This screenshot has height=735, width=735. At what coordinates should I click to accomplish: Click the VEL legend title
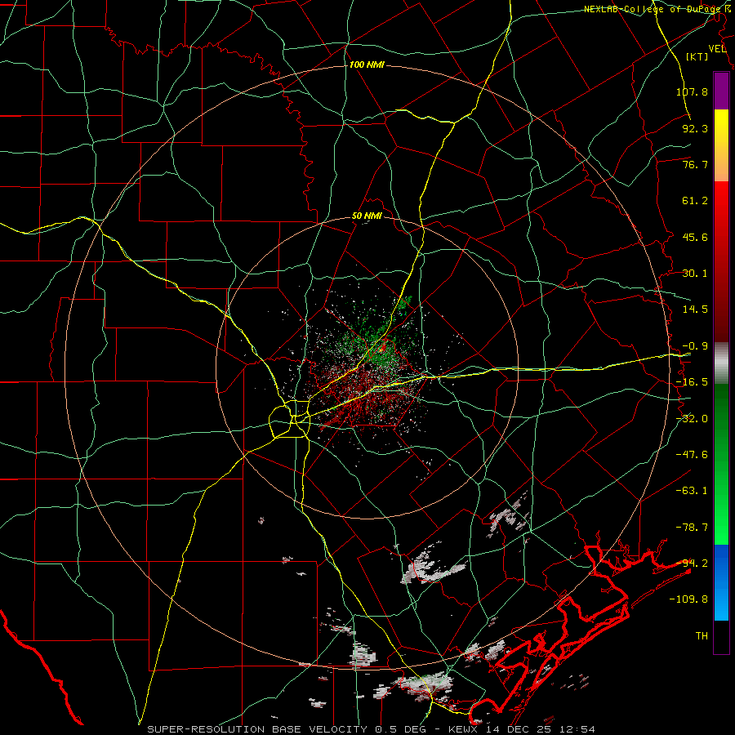click(717, 49)
